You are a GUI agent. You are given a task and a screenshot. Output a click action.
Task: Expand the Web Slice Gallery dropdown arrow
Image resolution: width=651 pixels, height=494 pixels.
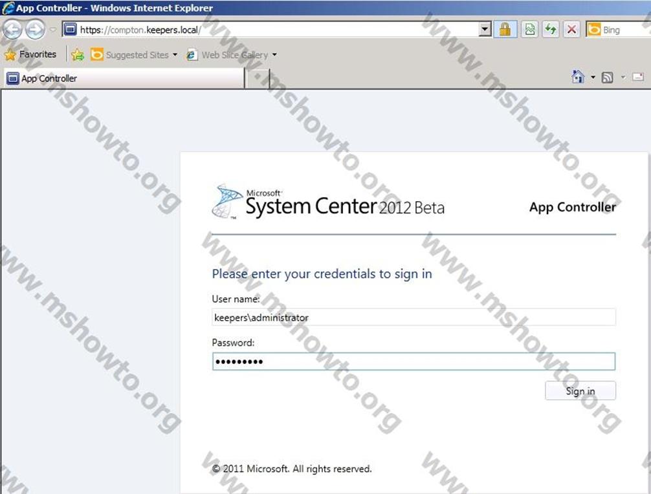(x=274, y=54)
